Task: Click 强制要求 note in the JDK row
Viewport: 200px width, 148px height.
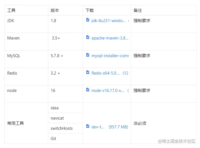Action: [142, 21]
